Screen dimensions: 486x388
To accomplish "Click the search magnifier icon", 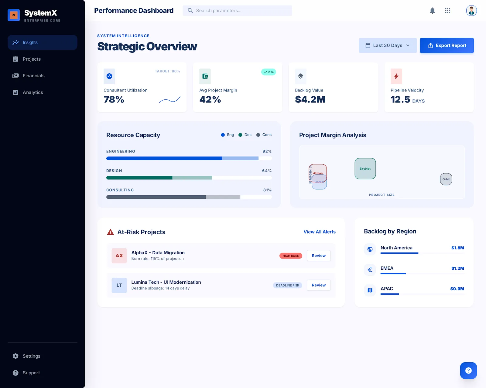I will click(190, 11).
